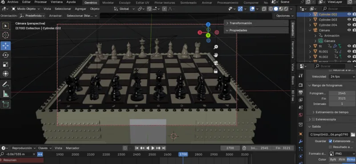Image resolution: width=356 pixels, height=164 pixels.
Task: Toggle proportional editing button
Action: [x=164, y=9]
